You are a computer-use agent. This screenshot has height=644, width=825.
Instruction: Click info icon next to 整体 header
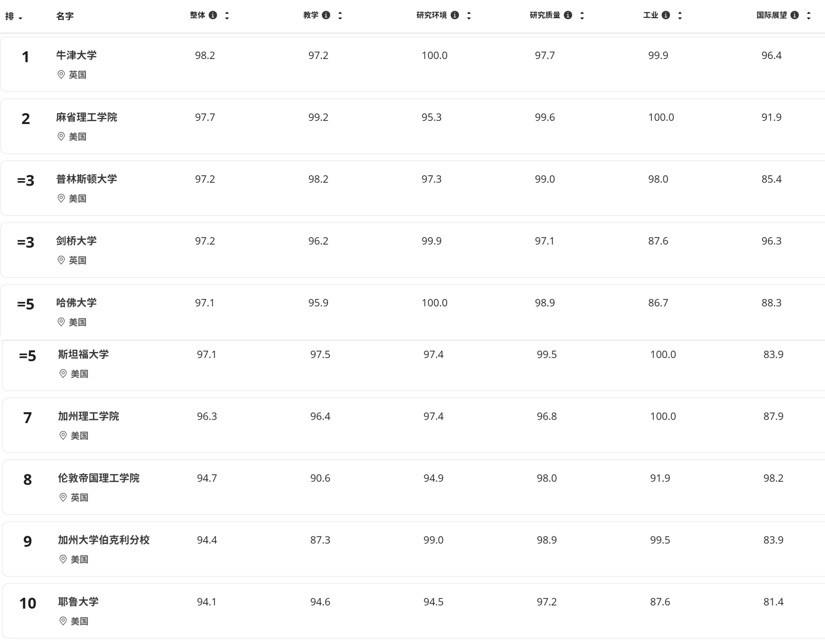213,15
